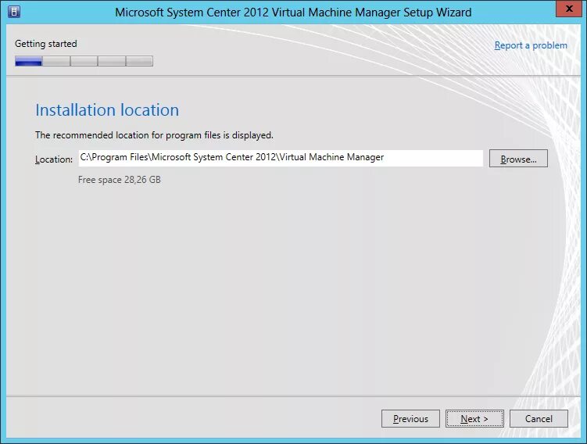
Task: Go back with the Previous button
Action: (410, 418)
